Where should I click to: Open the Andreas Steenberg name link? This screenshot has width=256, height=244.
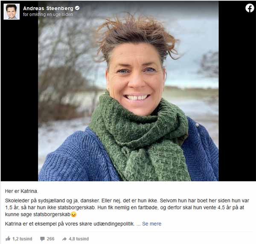click(x=48, y=9)
